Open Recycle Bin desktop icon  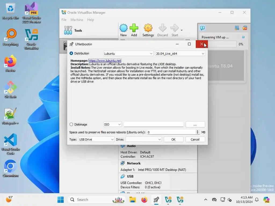click(10, 11)
